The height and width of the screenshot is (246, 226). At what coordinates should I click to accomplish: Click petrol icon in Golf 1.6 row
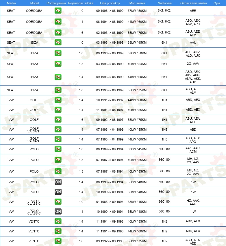tap(58, 120)
